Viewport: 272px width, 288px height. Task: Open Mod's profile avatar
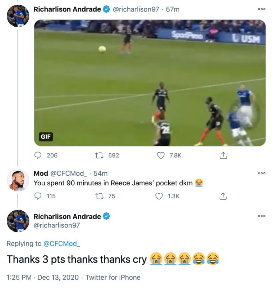[x=18, y=180]
